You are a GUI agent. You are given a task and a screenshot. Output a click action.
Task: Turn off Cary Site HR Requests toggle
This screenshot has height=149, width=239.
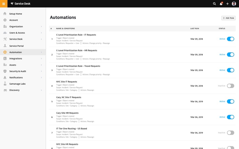pos(231,117)
